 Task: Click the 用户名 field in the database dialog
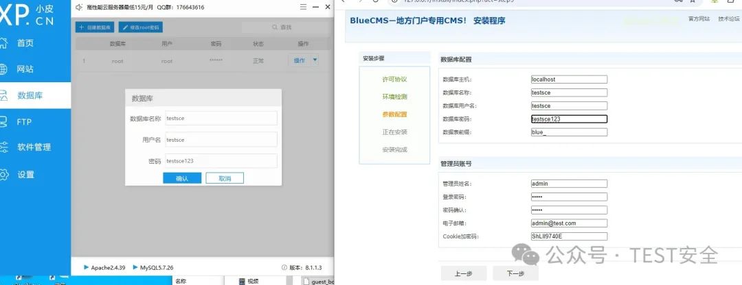(x=221, y=140)
